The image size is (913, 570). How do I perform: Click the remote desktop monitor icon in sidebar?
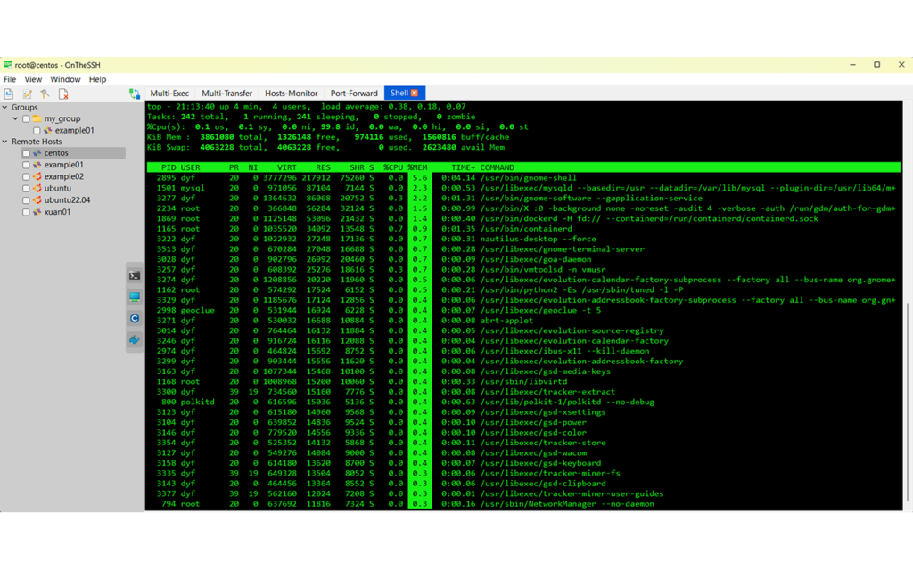[x=135, y=297]
